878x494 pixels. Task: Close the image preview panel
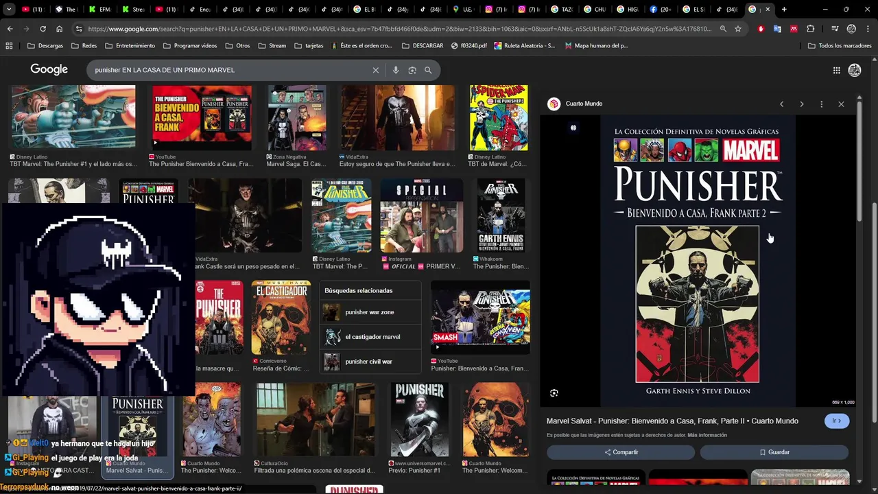[x=841, y=104]
